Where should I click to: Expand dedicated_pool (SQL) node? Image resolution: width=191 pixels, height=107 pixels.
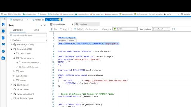(x=11, y=45)
